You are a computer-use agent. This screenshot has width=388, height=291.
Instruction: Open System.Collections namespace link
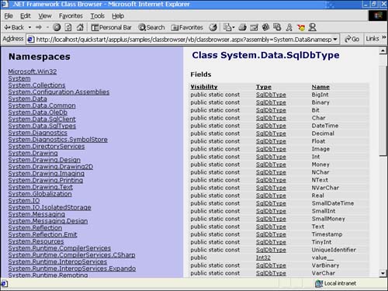36,85
